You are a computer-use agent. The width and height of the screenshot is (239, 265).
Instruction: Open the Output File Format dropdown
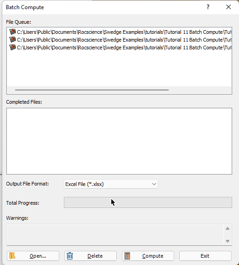(111, 184)
